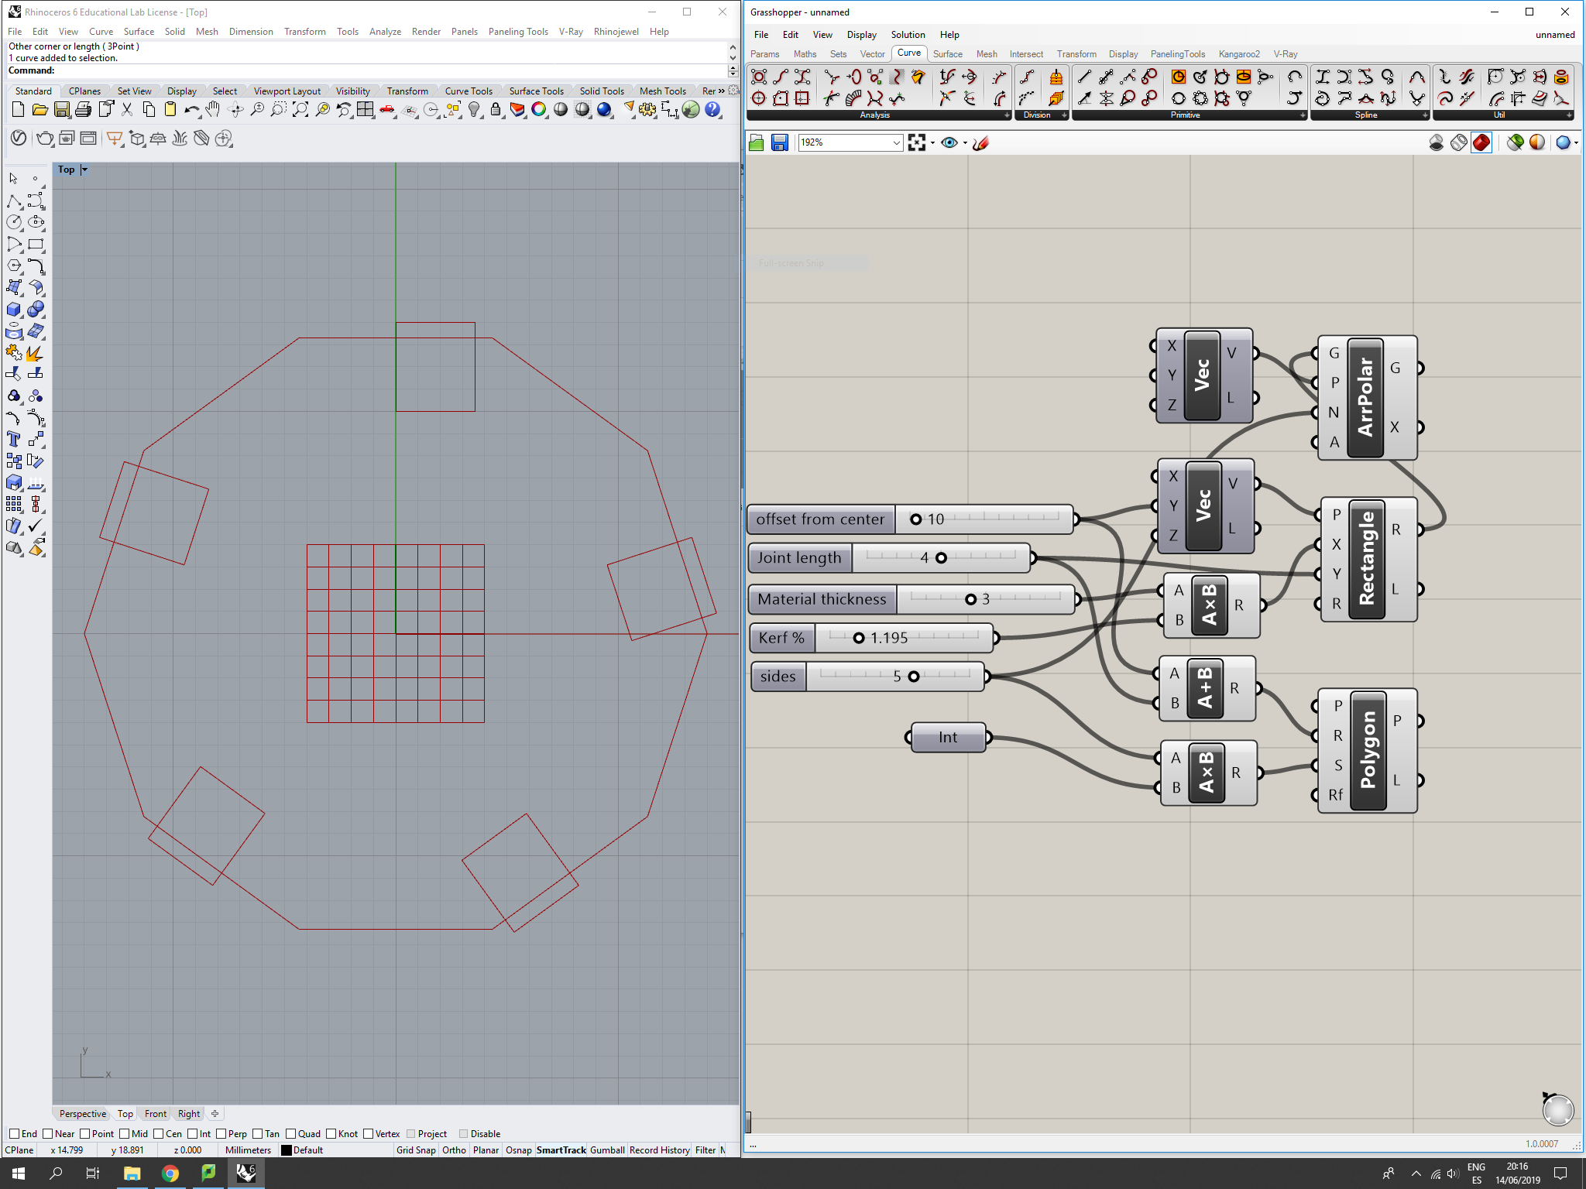The height and width of the screenshot is (1189, 1586).
Task: Toggle Grid Snap in status bar
Action: [x=416, y=1150]
